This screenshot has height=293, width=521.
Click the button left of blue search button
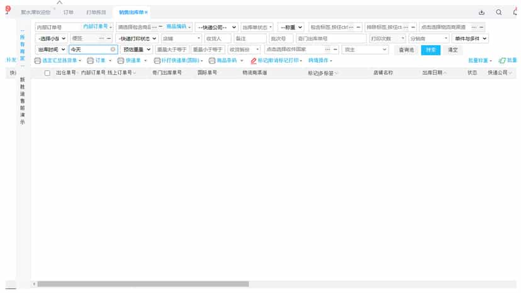tap(406, 50)
